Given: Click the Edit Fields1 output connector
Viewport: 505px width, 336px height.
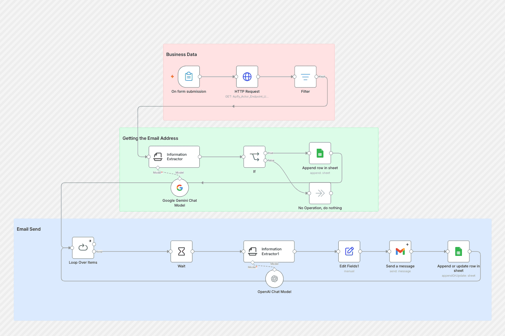Looking at the screenshot, I should pyautogui.click(x=360, y=251).
